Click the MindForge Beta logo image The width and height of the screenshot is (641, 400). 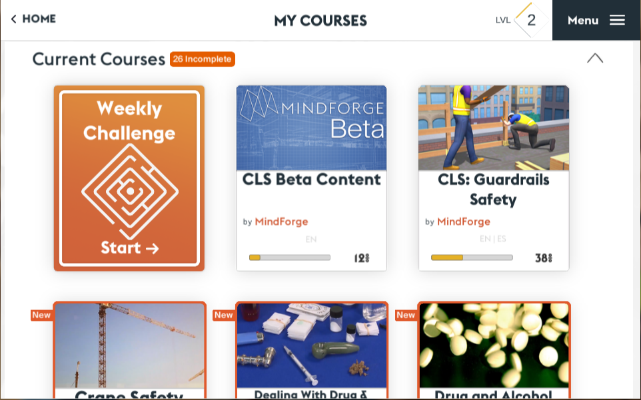tap(312, 128)
